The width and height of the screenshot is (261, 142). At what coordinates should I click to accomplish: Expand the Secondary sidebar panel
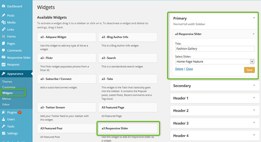(215, 85)
